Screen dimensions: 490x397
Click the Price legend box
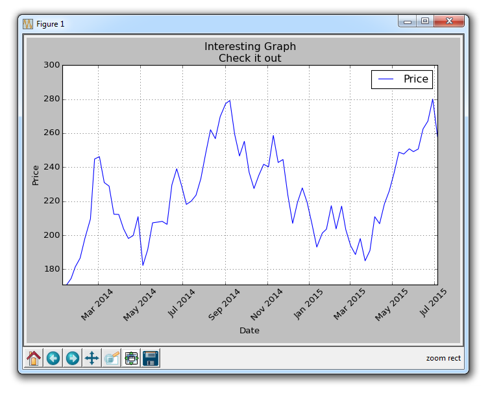(401, 79)
